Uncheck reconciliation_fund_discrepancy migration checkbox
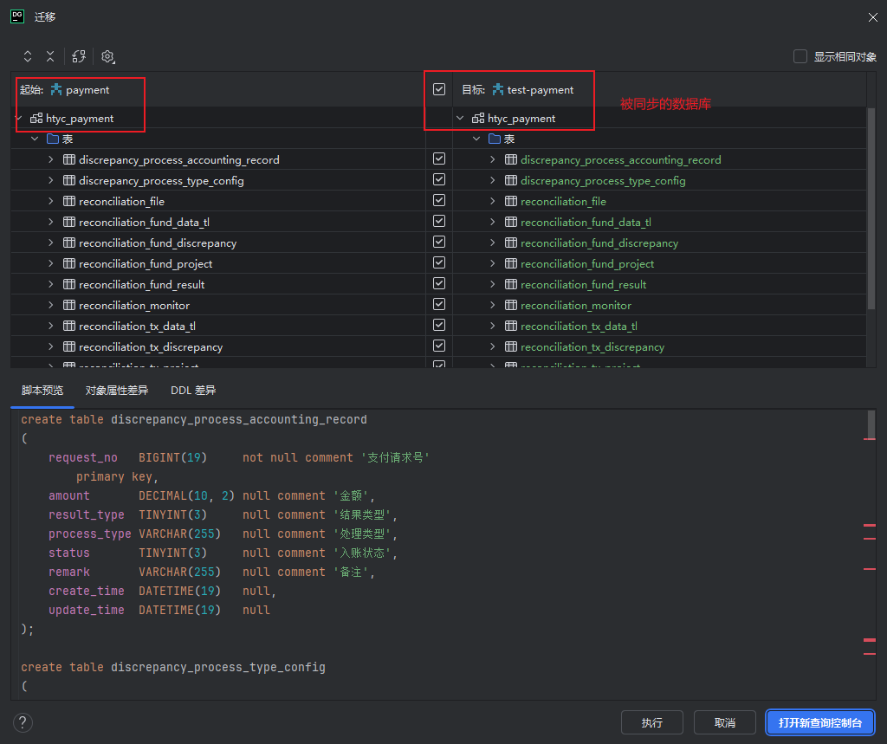The image size is (887, 744). (439, 243)
